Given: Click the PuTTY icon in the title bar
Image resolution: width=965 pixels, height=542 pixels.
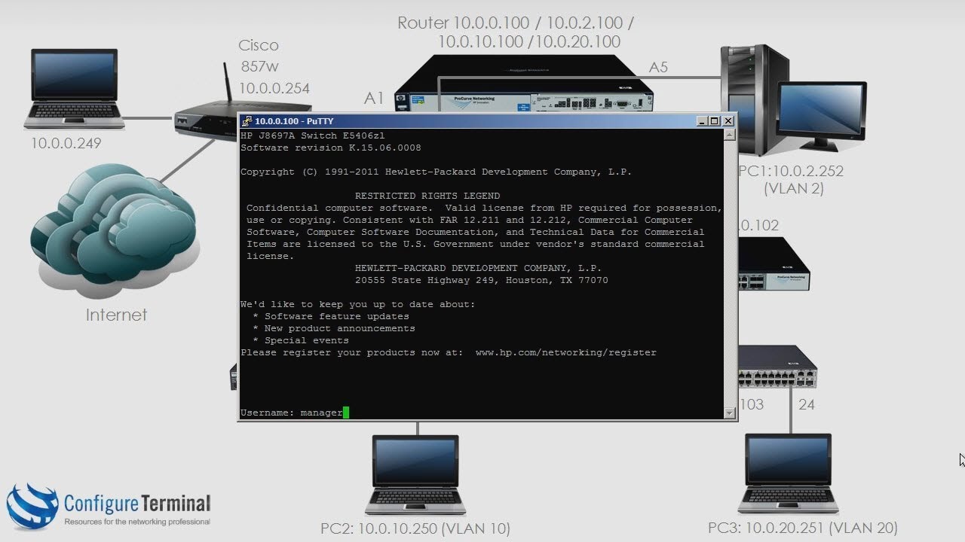Looking at the screenshot, I should pos(247,121).
